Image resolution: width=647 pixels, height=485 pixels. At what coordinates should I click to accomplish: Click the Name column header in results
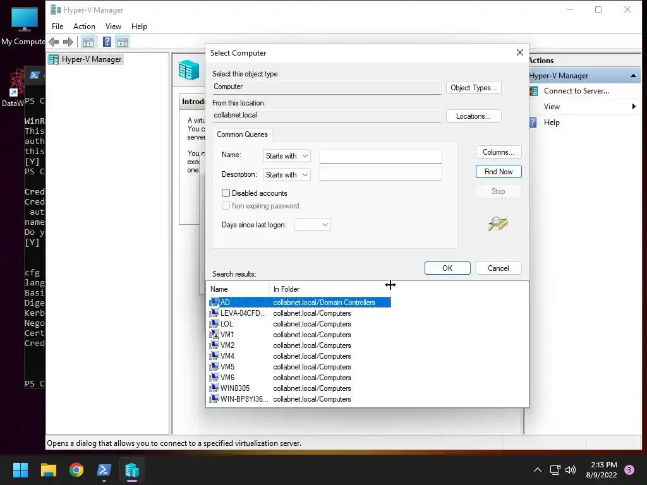(238, 289)
